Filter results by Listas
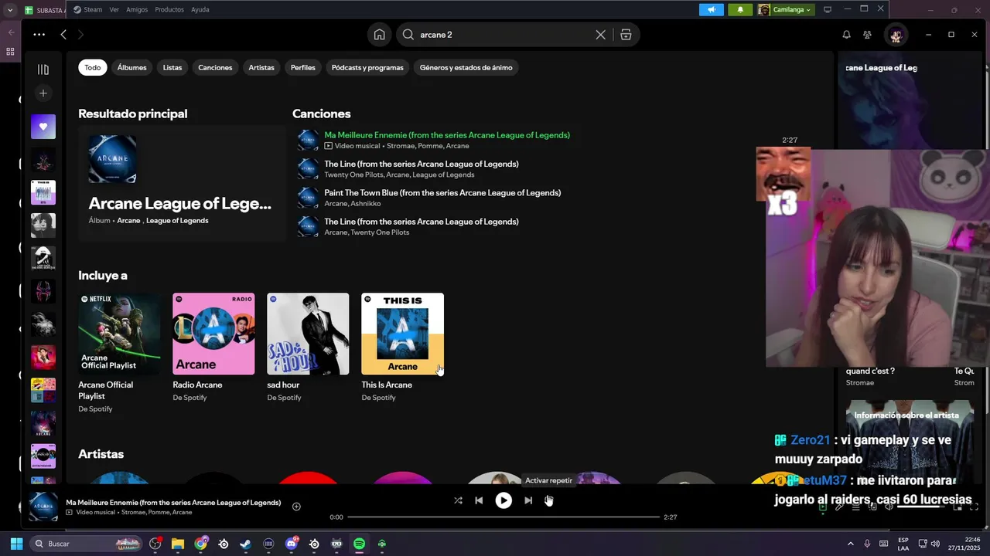 click(x=172, y=67)
